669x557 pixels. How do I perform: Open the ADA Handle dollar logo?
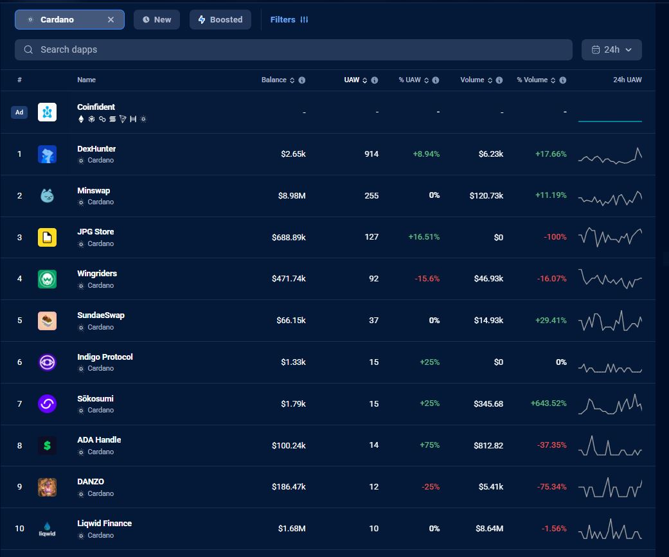point(47,446)
